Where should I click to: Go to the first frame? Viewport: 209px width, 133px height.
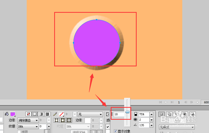pyautogui.click(x=160, y=102)
